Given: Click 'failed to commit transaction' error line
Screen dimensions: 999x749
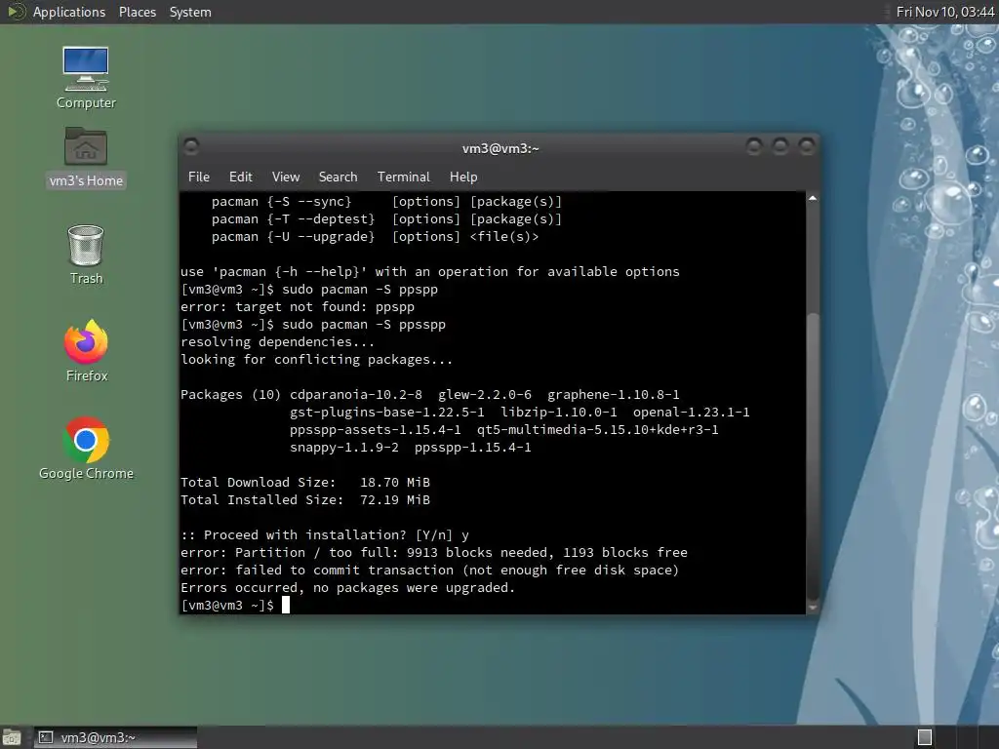Looking at the screenshot, I should (x=430, y=570).
